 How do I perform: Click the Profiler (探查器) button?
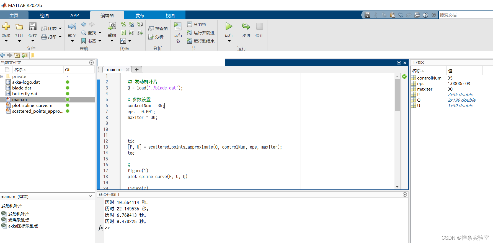click(158, 28)
